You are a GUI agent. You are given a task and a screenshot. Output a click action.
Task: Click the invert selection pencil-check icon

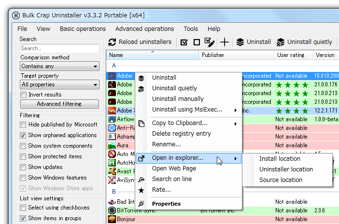tap(209, 42)
